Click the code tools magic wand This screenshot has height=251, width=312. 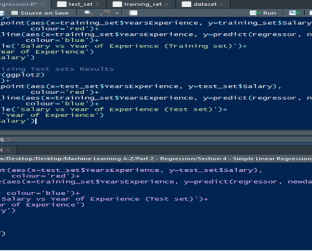click(106, 12)
